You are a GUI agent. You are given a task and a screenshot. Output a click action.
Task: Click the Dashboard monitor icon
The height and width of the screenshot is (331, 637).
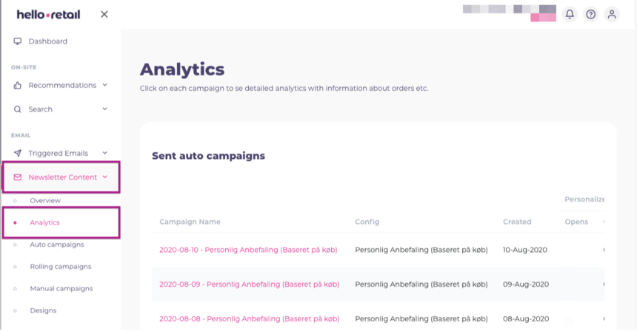(18, 41)
